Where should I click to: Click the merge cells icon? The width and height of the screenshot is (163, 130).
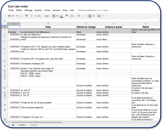(84, 16)
